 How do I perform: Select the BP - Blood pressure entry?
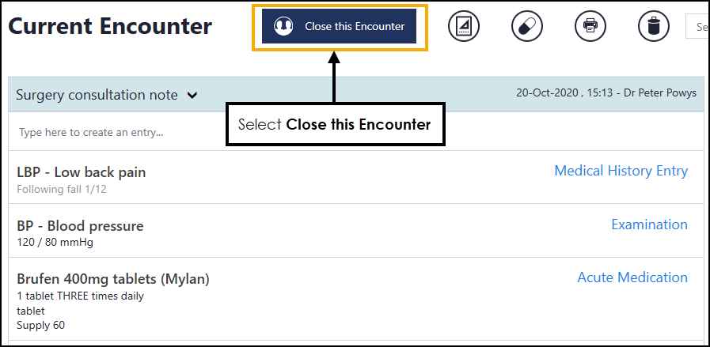[80, 226]
